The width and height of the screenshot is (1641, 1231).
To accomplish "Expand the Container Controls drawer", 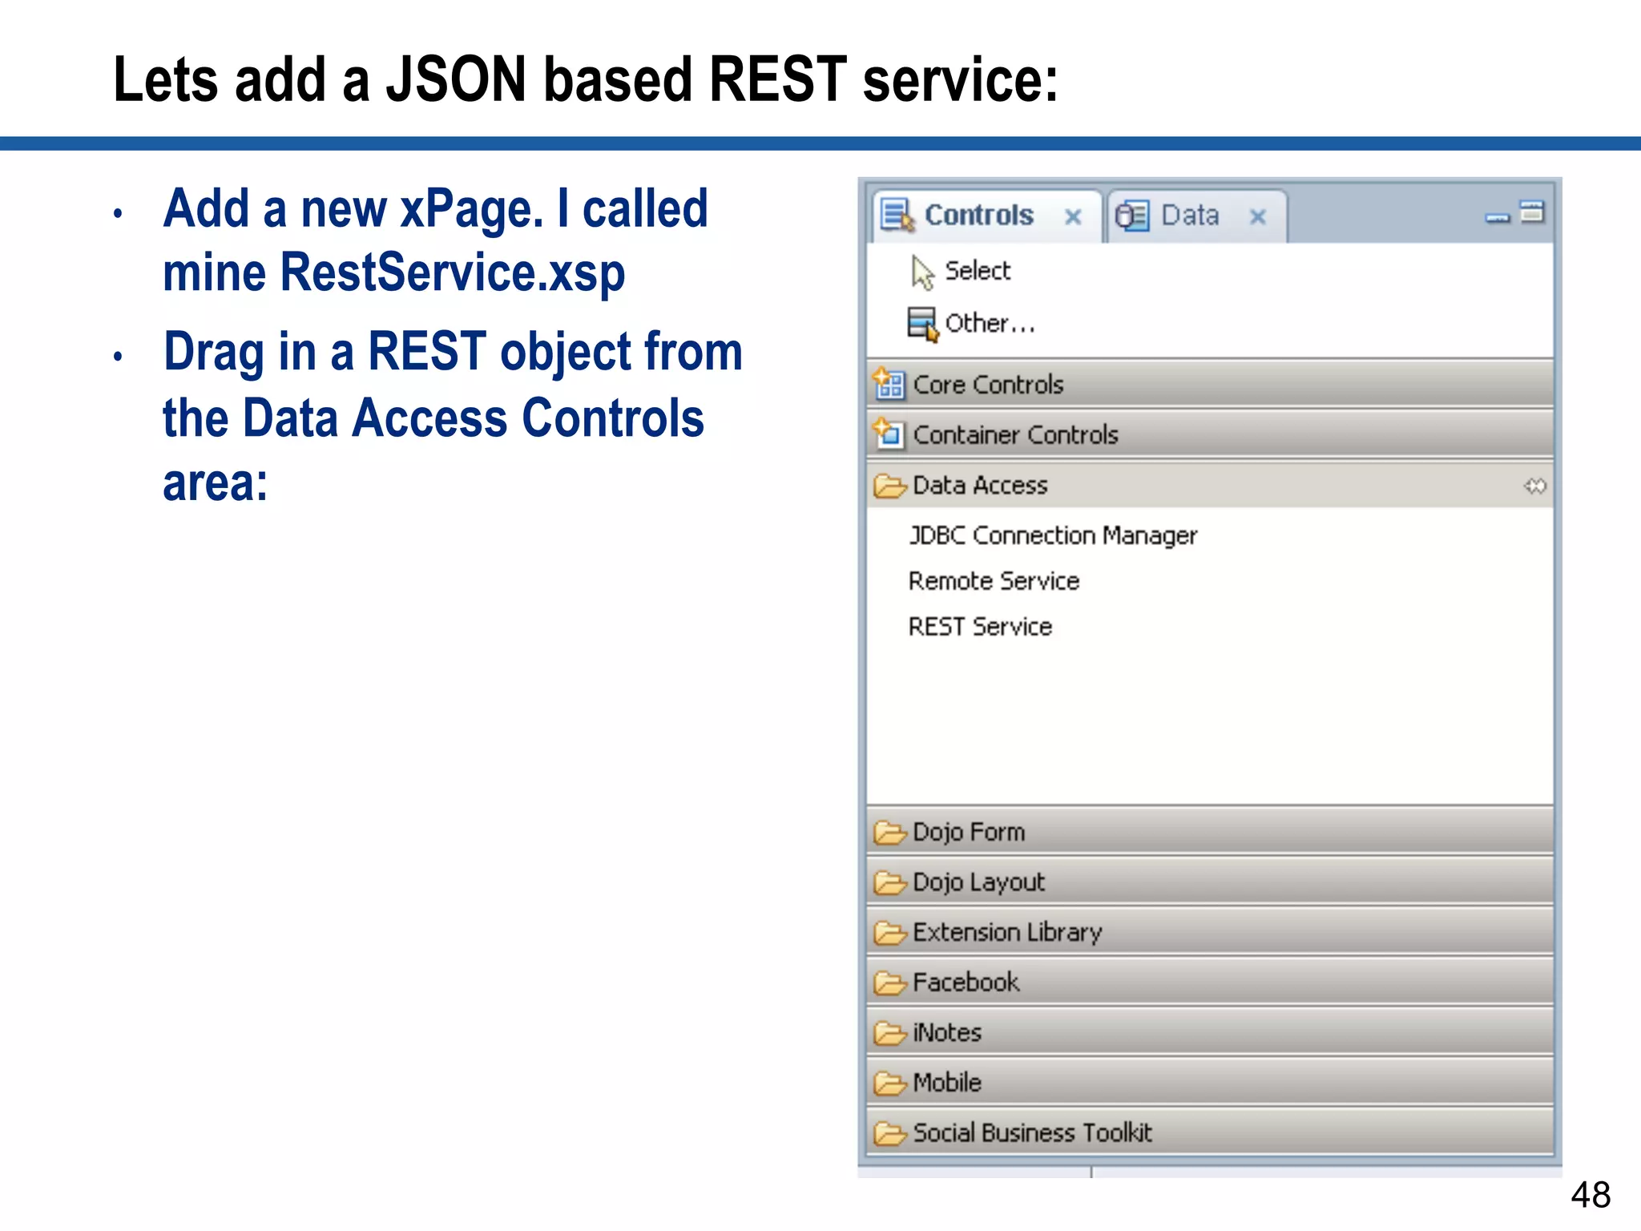I will [1210, 435].
